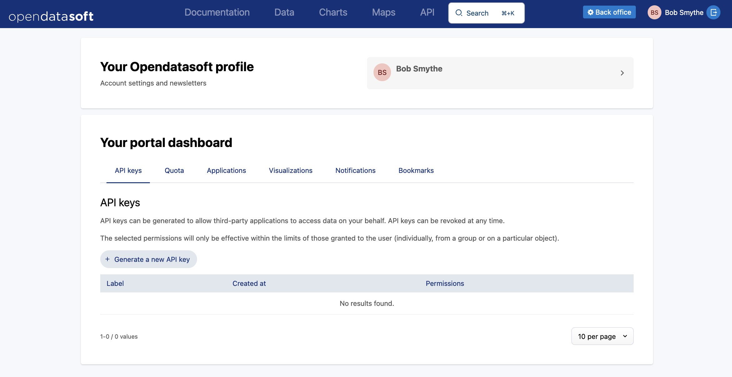The image size is (732, 377).
Task: Switch to the Quota tab
Action: point(174,171)
